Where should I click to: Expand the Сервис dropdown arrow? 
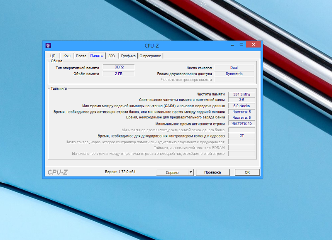191,172
